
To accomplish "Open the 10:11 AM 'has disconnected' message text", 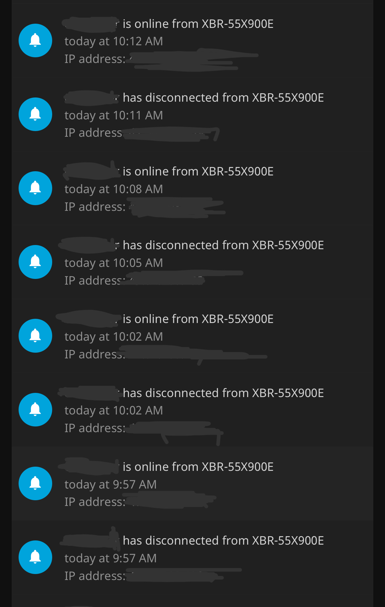I will (223, 98).
